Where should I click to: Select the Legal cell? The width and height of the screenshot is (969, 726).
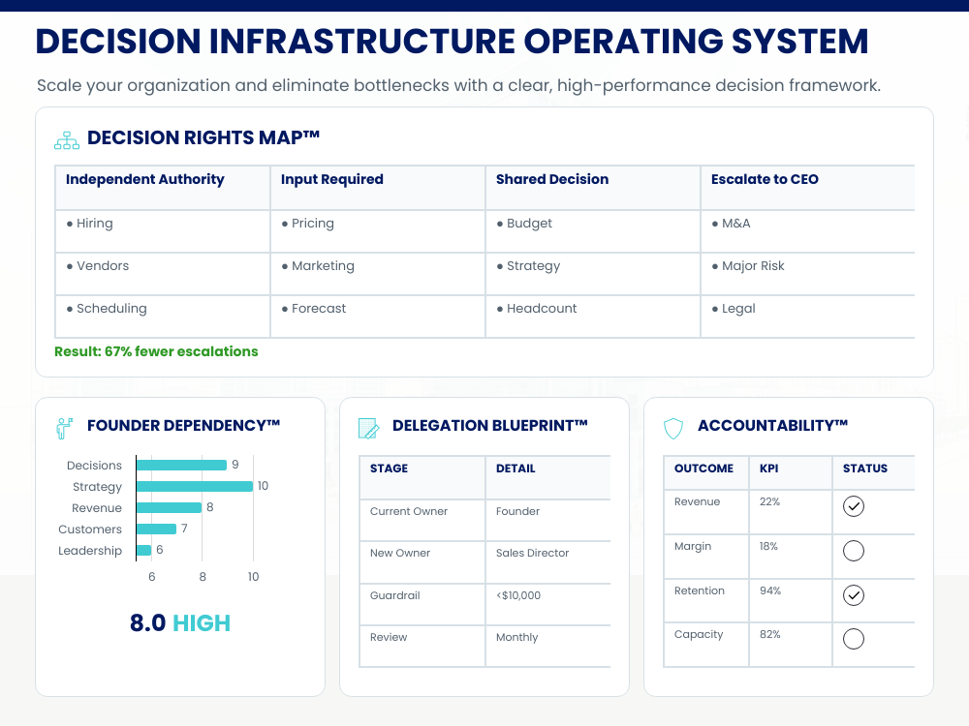tap(808, 317)
